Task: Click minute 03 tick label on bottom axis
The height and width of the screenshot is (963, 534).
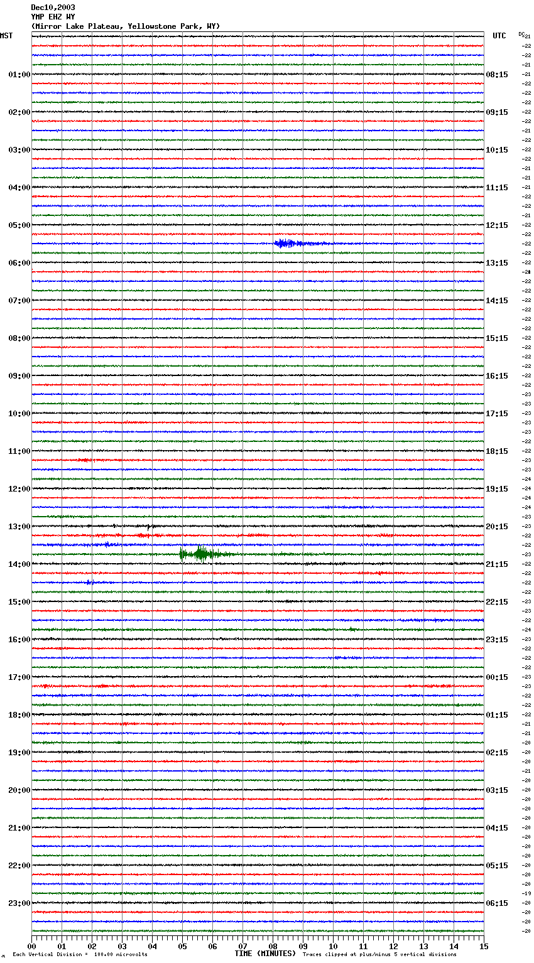Action: click(122, 946)
